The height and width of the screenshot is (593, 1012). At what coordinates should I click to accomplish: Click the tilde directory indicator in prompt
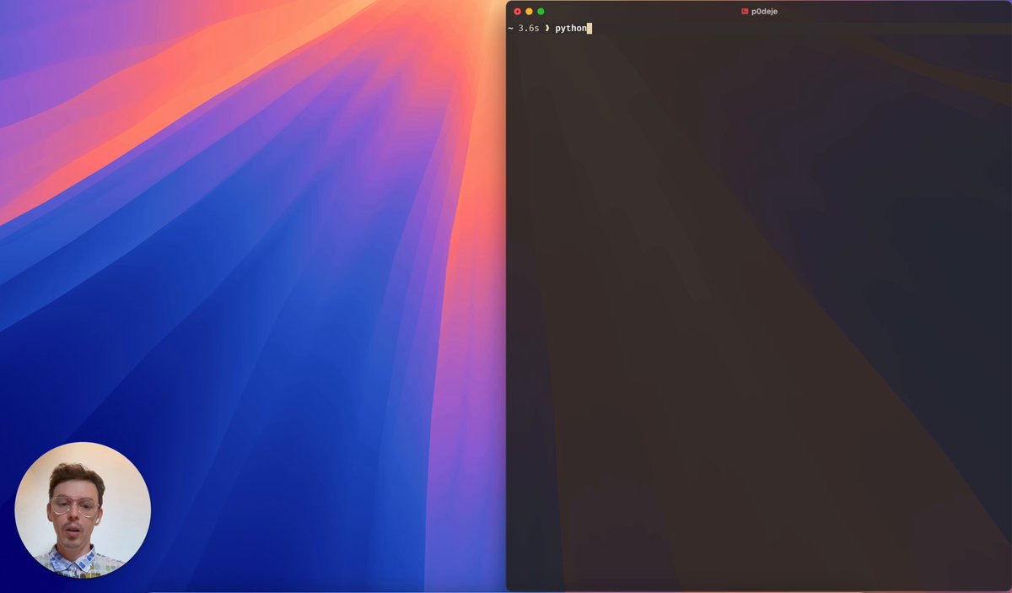(510, 28)
